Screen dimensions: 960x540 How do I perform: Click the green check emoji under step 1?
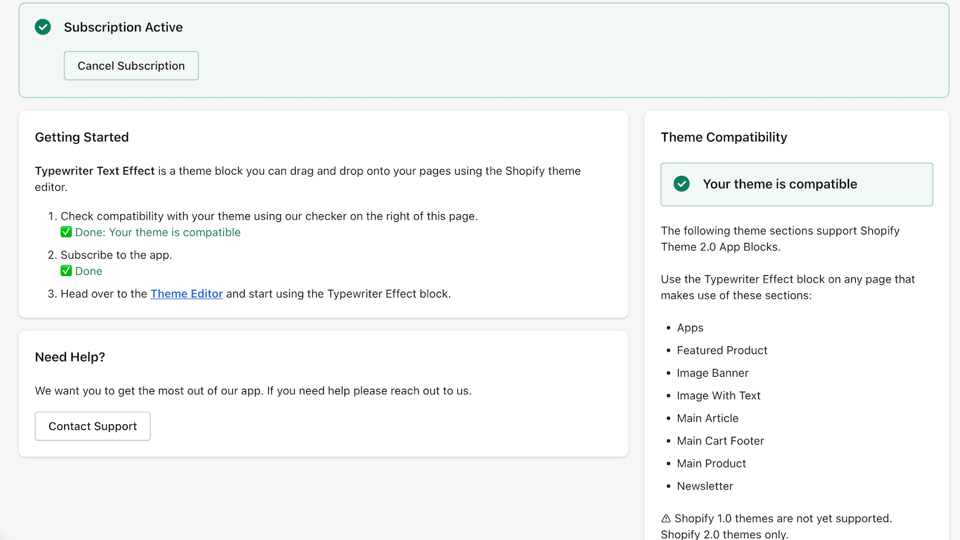point(66,232)
